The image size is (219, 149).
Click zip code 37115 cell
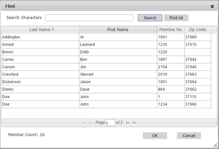pyautogui.click(x=198, y=97)
